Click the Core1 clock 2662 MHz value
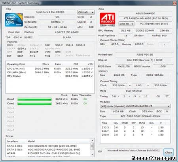This screenshot has height=162, width=178. [62, 103]
